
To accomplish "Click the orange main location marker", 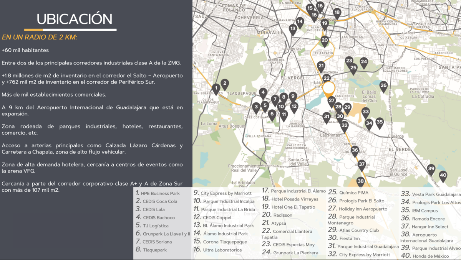I will (x=329, y=89).
